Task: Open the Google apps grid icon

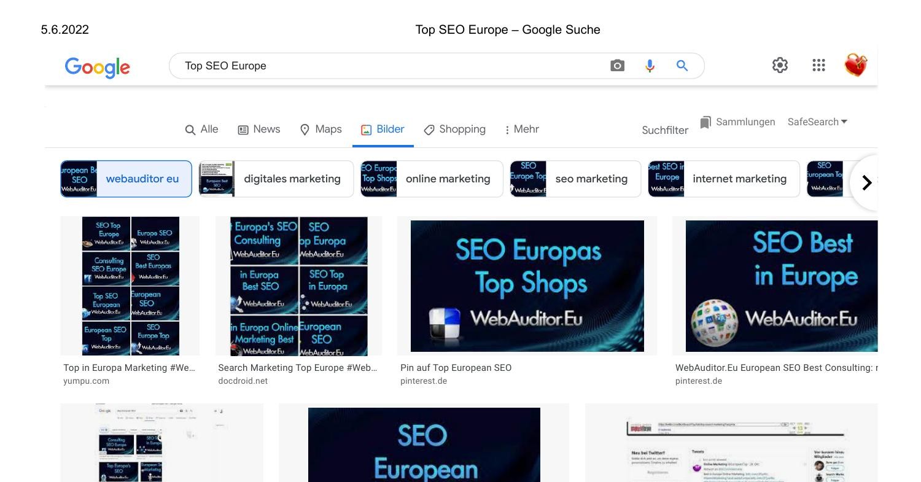Action: [818, 65]
